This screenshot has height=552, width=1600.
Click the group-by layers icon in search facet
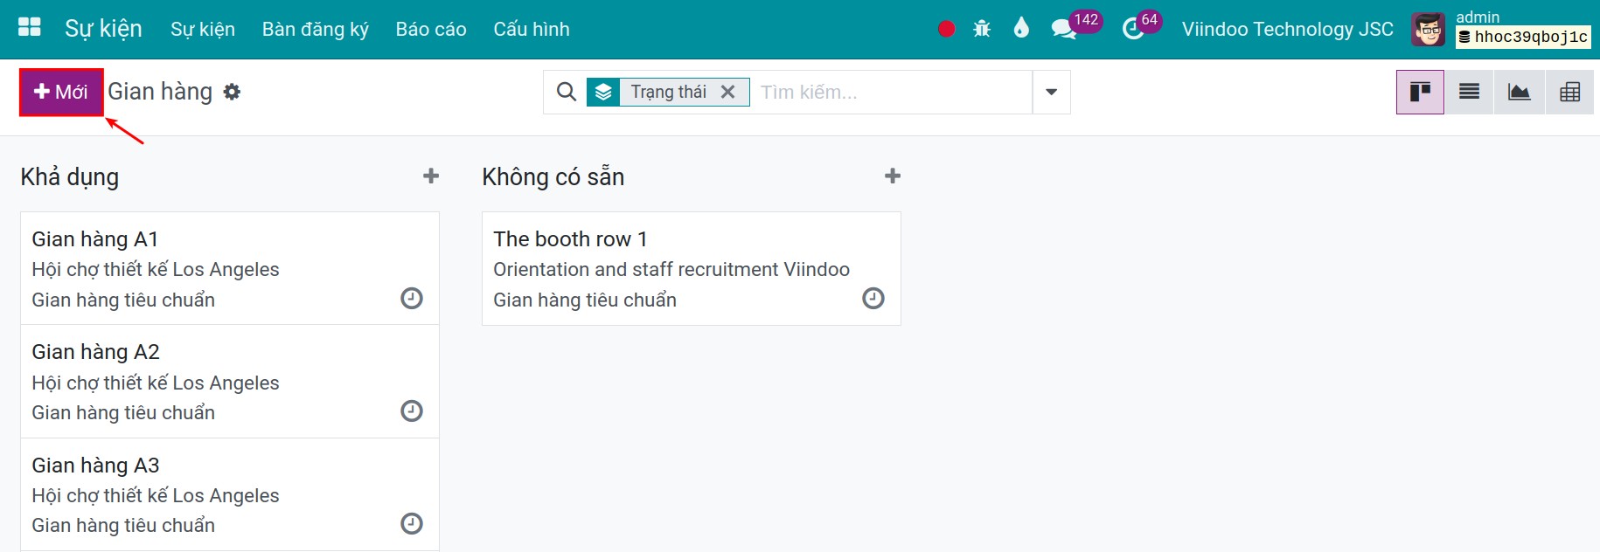603,92
